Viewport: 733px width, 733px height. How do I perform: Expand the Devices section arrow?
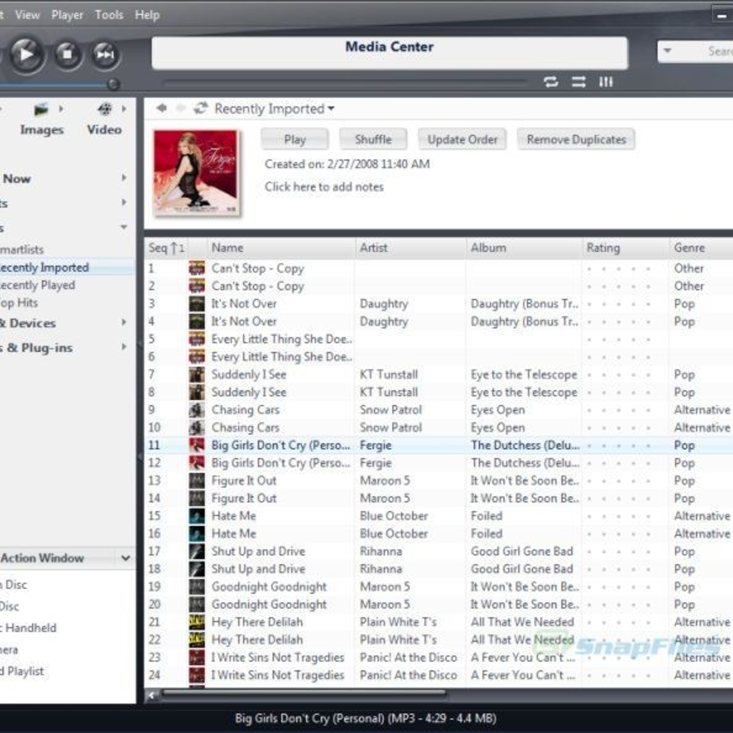[x=124, y=322]
